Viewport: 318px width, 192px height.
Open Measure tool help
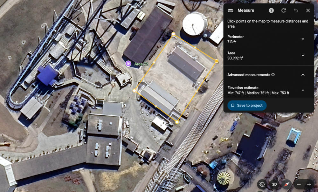271,10
